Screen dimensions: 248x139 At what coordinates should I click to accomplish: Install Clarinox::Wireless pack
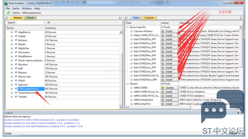(169, 31)
